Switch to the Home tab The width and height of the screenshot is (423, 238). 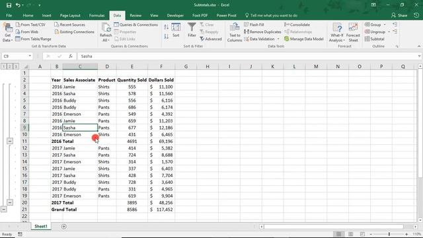pyautogui.click(x=28, y=15)
